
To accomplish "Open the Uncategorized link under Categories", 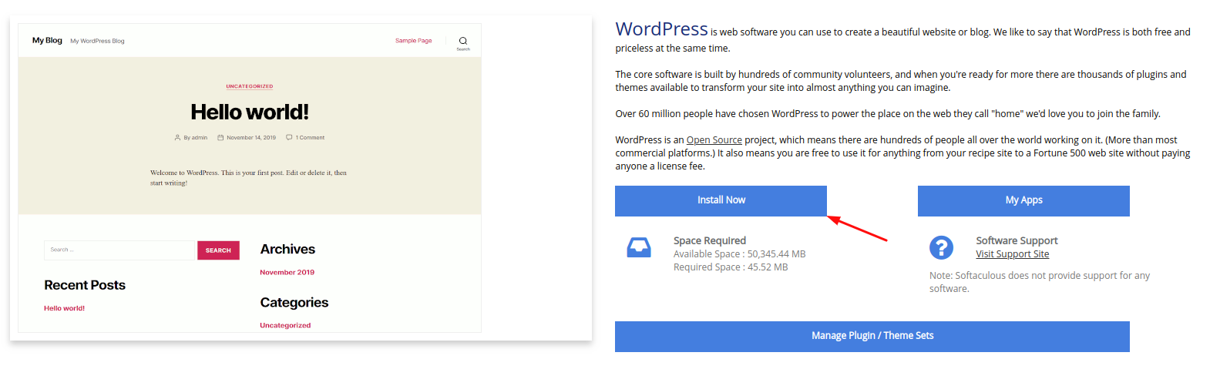I will pos(285,326).
